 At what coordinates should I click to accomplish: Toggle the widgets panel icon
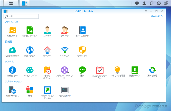[x=166, y=3]
